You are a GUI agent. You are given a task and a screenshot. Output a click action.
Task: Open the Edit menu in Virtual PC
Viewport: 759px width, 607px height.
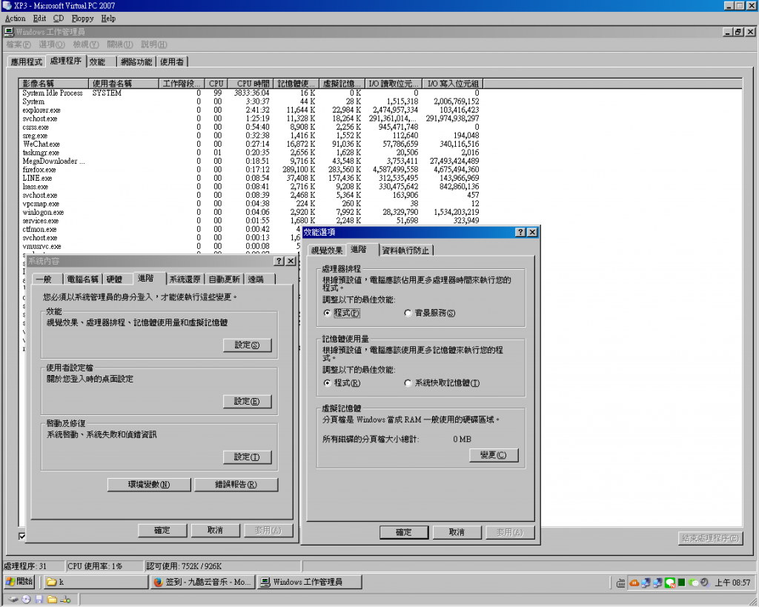coord(39,19)
